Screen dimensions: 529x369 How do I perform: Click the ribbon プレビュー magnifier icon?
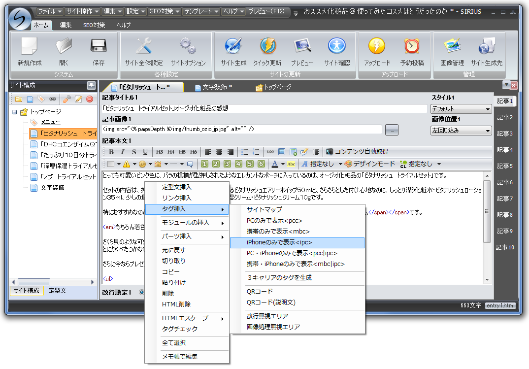302,46
